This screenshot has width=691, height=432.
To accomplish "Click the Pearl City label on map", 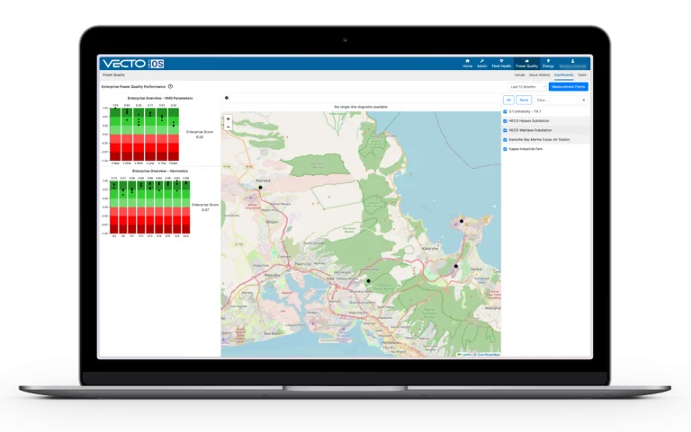I will point(302,263).
